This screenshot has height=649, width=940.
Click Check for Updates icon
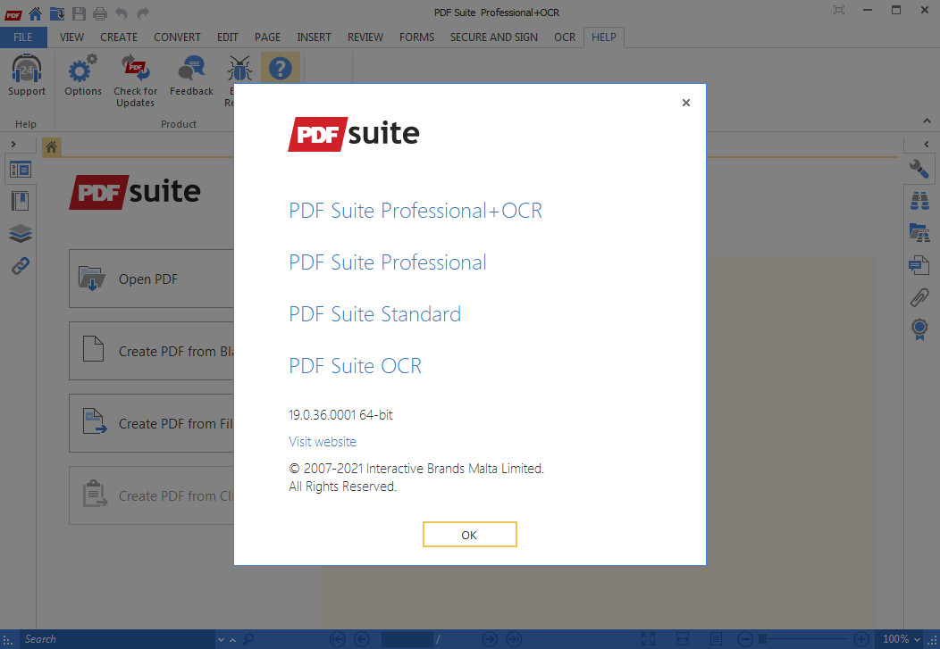pos(136,69)
